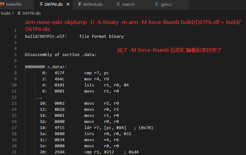Click 'cmp r1, #212' instruction
246x155 pixels.
point(99,152)
